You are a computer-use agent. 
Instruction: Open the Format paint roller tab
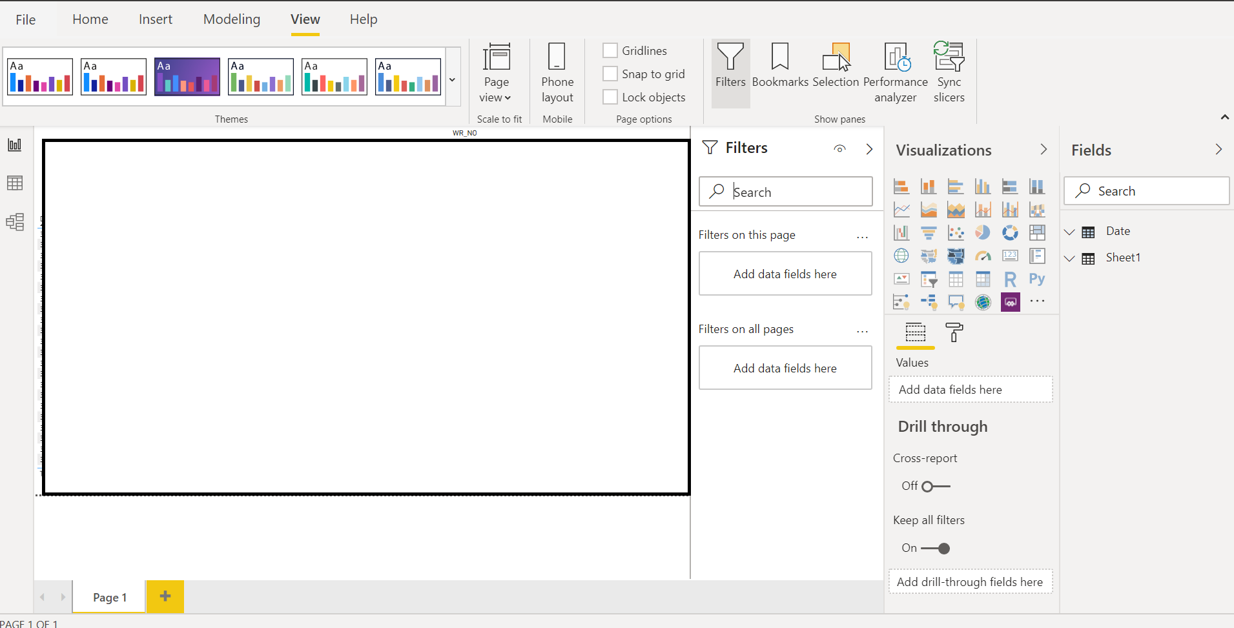[954, 333]
